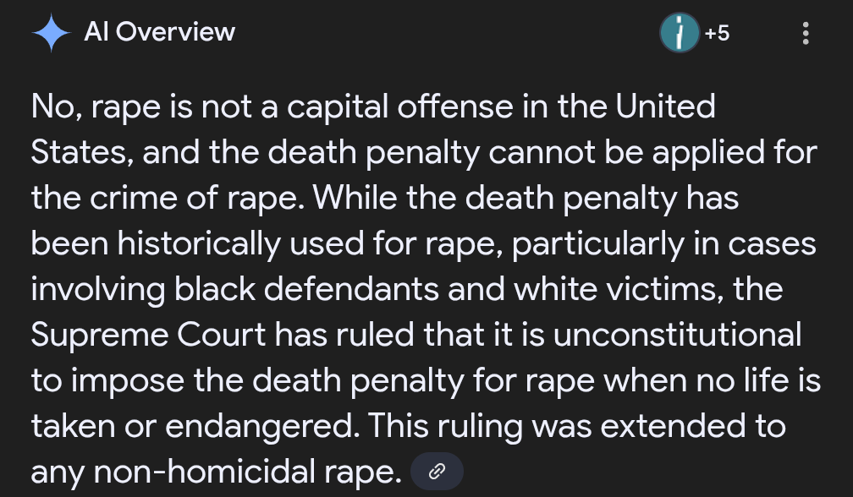
Task: Click the words "United" at first line end
Action: (x=665, y=106)
